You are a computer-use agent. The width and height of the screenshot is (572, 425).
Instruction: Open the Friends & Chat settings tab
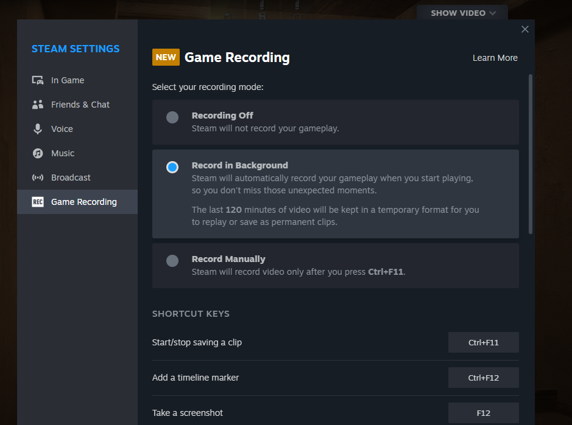point(77,105)
